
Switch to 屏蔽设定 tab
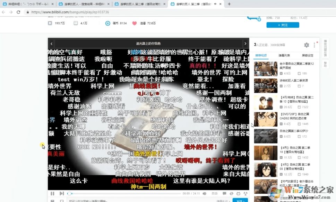pyautogui.click(x=308, y=55)
